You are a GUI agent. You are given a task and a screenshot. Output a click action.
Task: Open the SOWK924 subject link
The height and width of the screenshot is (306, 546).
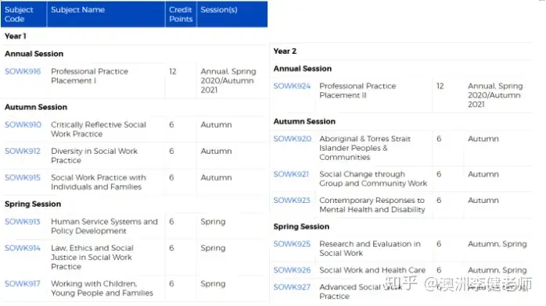pyautogui.click(x=292, y=86)
